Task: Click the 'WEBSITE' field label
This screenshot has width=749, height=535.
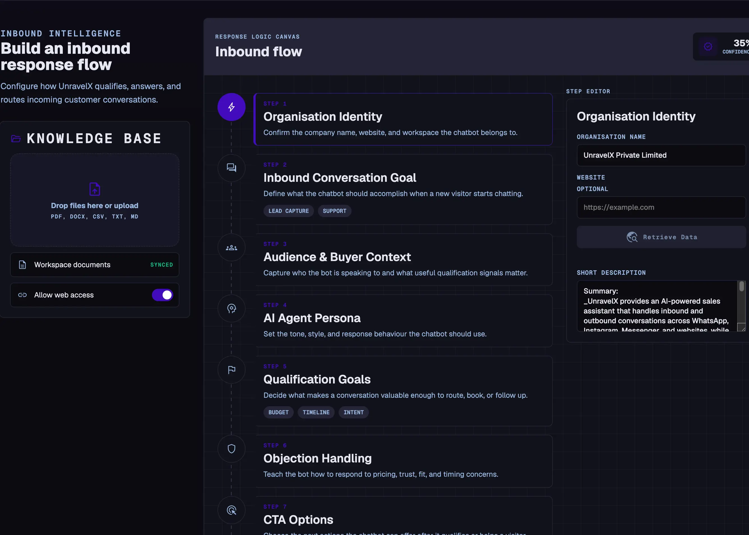Action: click(x=591, y=178)
